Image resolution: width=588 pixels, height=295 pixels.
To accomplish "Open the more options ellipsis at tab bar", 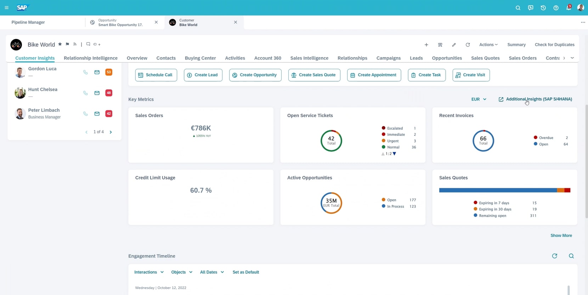I will click(x=583, y=22).
